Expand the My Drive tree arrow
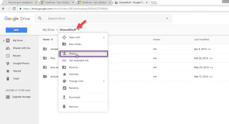This screenshot has height=124, width=229. [4, 41]
